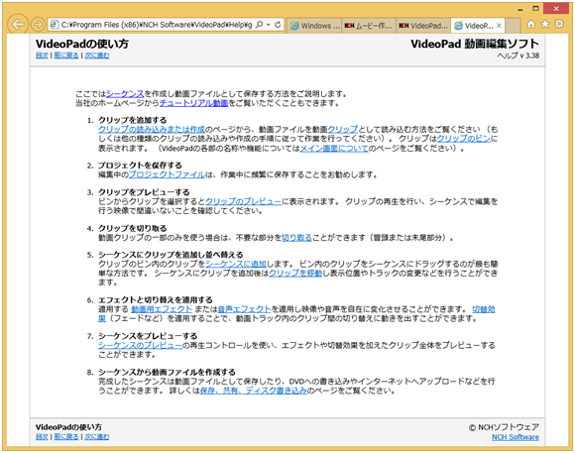575x453 pixels.
Task: Click the VideoPad 動画編集ソフト title text
Action: (475, 44)
